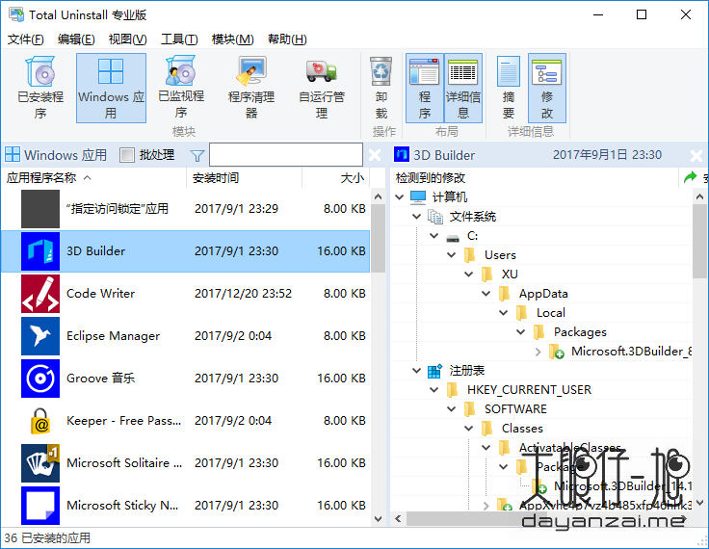Viewport: 709px width, 549px height.
Task: Open the 视图(V) menu
Action: pyautogui.click(x=127, y=39)
